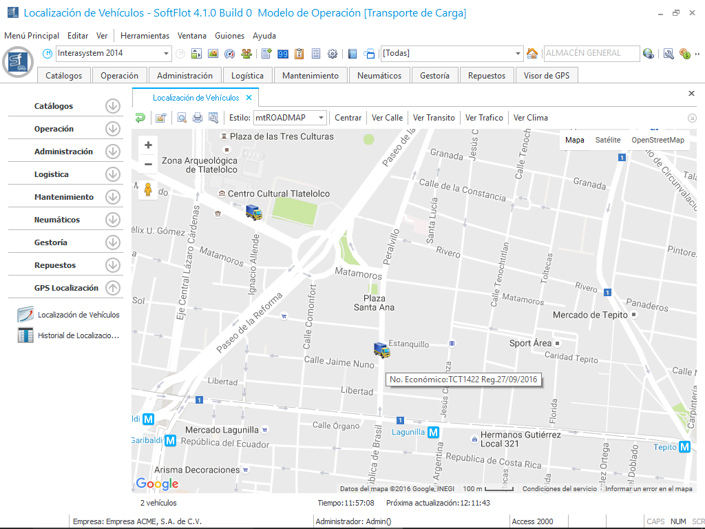Click the settings gear icon in top toolbar
This screenshot has height=529, width=705.
pos(333,54)
